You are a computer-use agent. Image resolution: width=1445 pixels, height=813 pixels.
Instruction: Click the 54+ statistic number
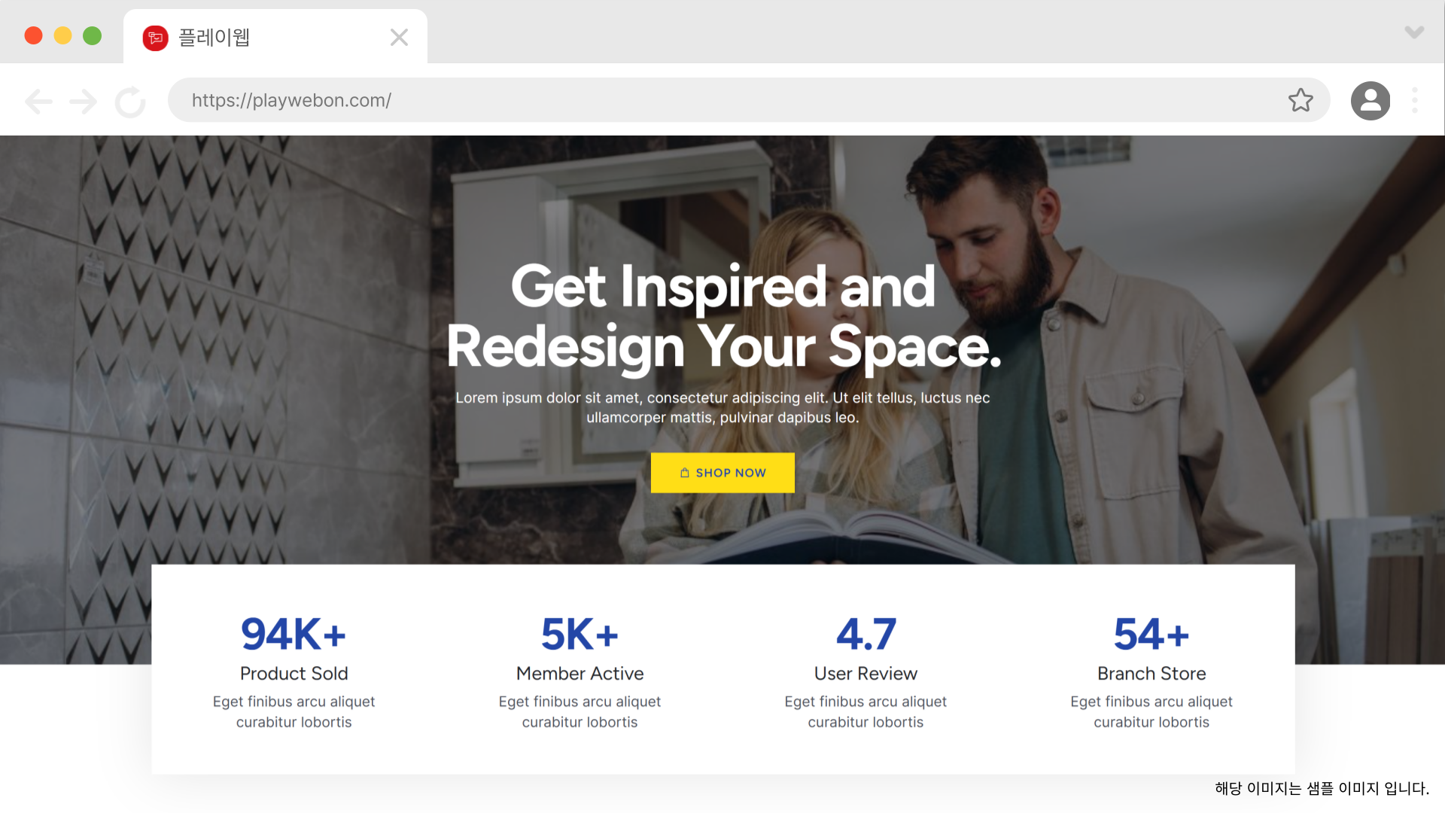pos(1151,634)
